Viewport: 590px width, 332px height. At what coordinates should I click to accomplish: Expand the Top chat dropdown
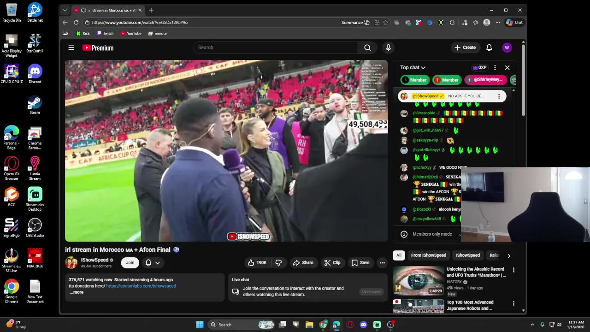[413, 67]
